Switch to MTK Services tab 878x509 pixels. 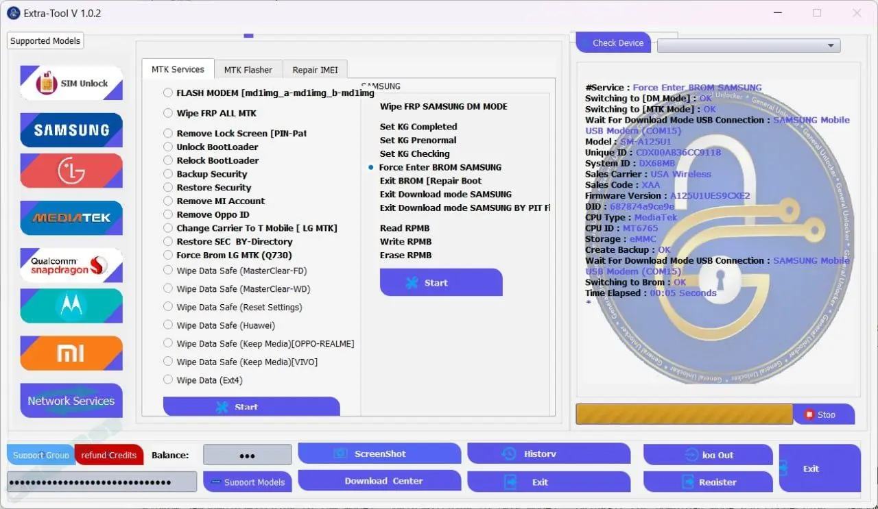[x=178, y=69]
